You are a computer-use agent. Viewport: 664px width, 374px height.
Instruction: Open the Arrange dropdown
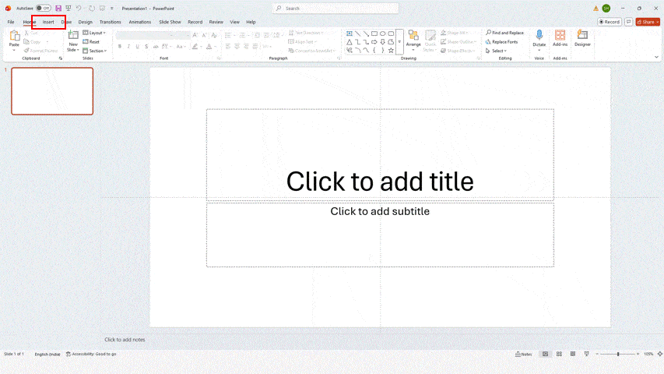click(413, 40)
